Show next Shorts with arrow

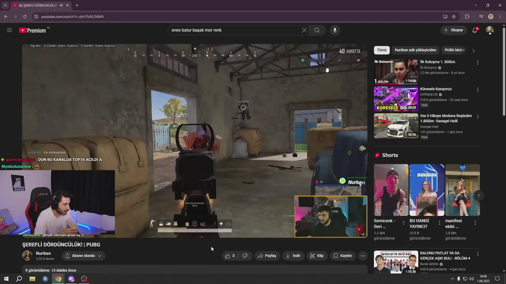479,195
